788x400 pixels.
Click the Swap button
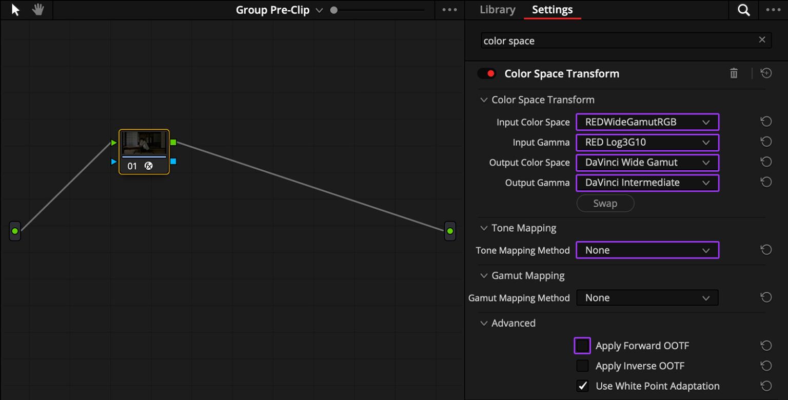tap(605, 203)
